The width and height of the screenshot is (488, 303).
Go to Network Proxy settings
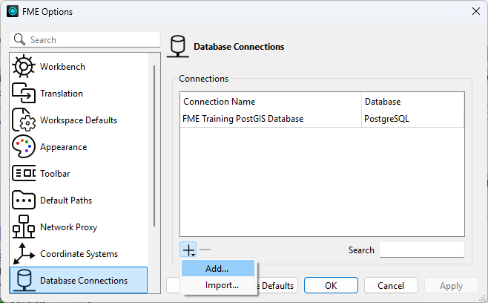coord(79,227)
